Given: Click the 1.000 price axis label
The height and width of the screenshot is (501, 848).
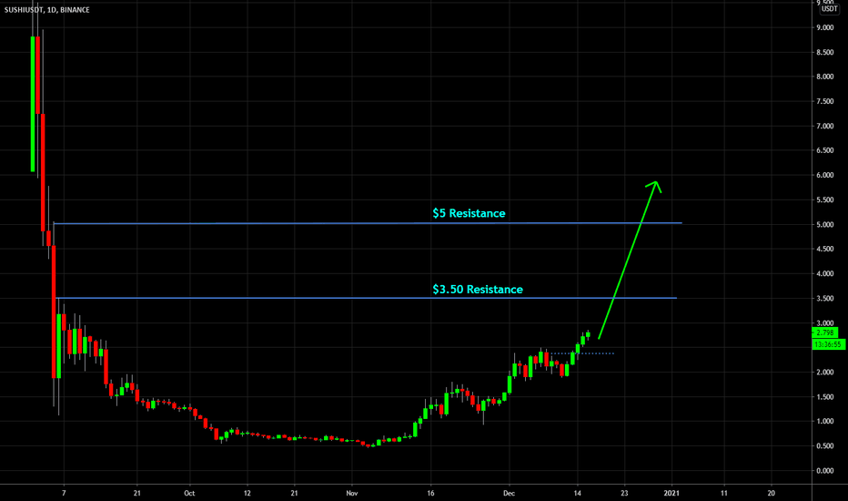Looking at the screenshot, I should click(824, 422).
